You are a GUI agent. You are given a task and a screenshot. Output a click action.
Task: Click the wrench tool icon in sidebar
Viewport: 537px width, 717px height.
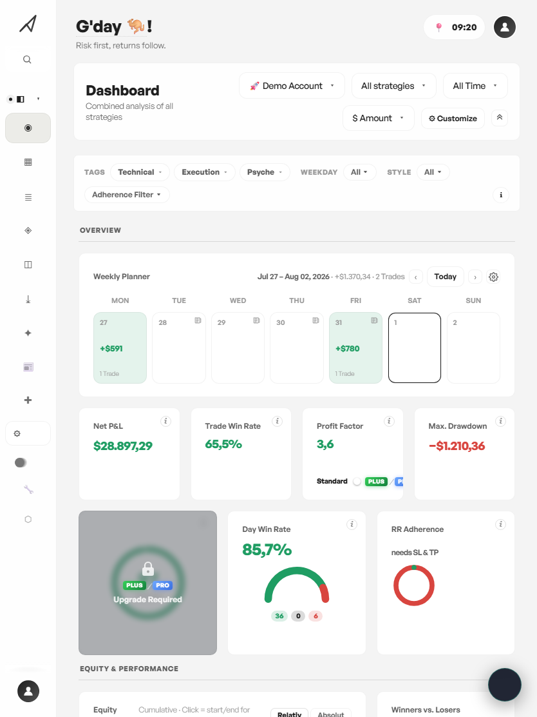click(x=28, y=490)
